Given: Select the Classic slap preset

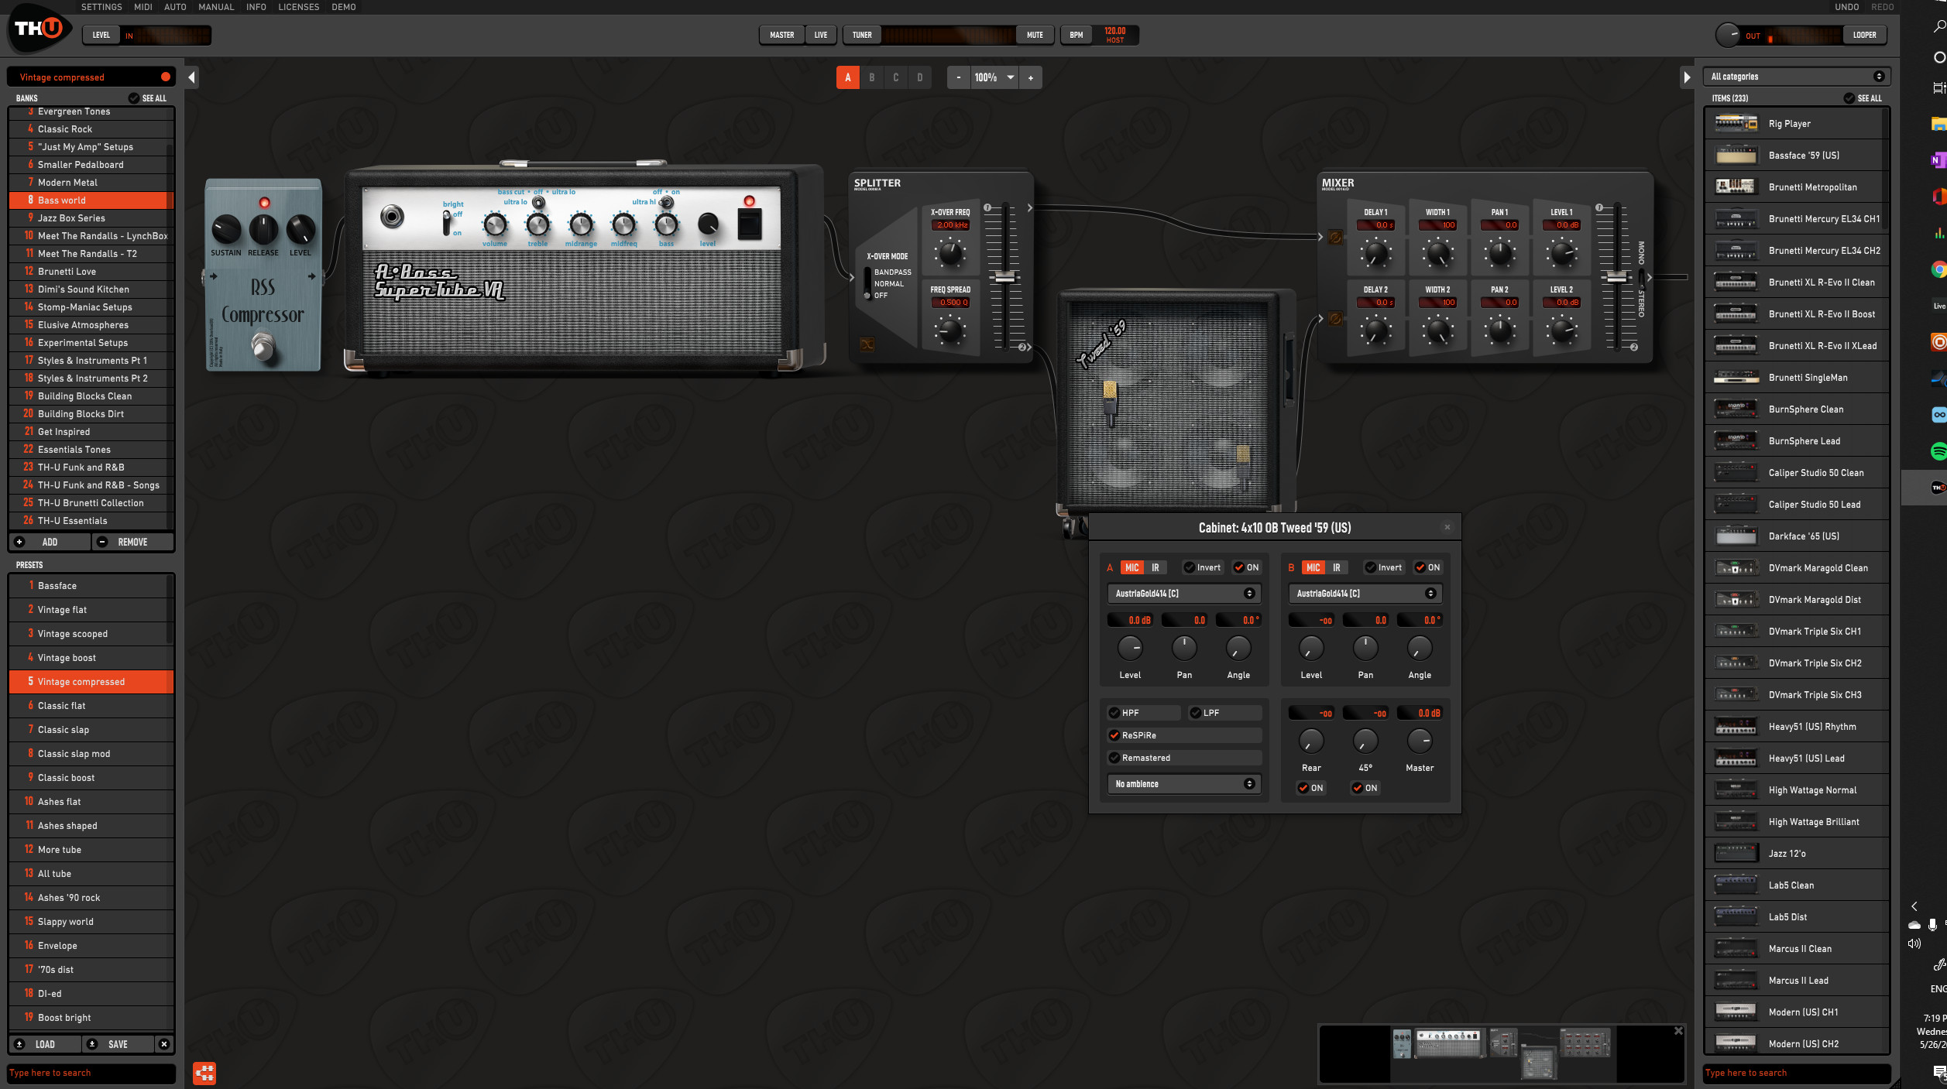Looking at the screenshot, I should point(91,729).
